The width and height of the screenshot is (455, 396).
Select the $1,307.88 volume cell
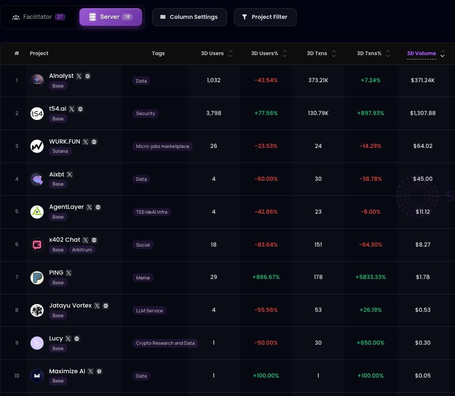tap(423, 113)
